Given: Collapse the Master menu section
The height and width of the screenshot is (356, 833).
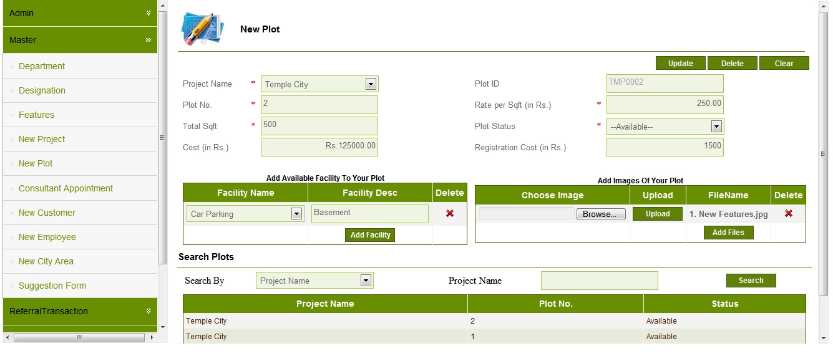Looking at the screenshot, I should (x=149, y=40).
